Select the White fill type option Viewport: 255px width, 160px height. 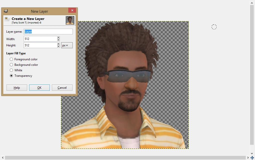click(11, 70)
